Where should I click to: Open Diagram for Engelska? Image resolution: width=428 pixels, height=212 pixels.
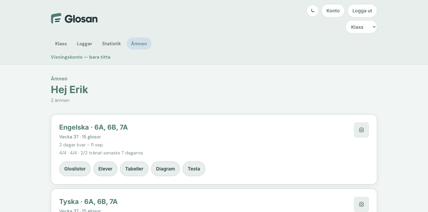coord(166,169)
